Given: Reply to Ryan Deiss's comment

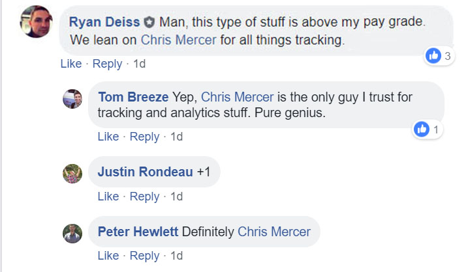Looking at the screenshot, I should click(108, 64).
